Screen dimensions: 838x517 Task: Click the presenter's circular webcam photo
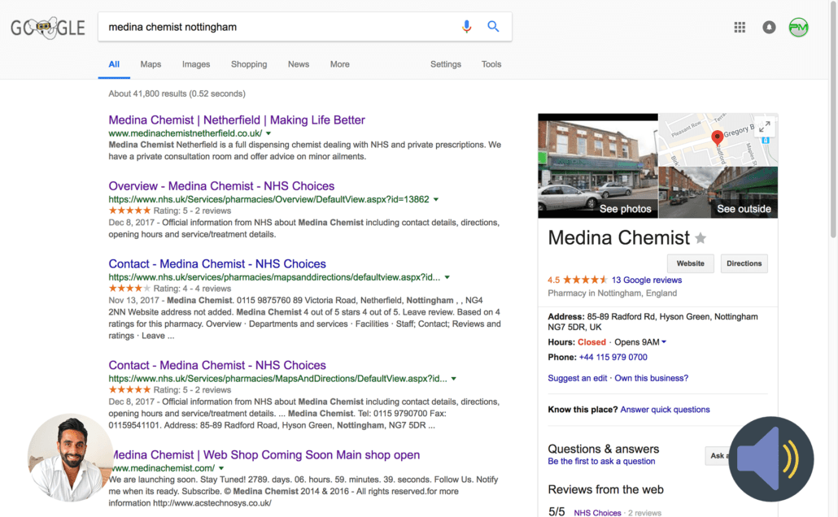click(71, 458)
